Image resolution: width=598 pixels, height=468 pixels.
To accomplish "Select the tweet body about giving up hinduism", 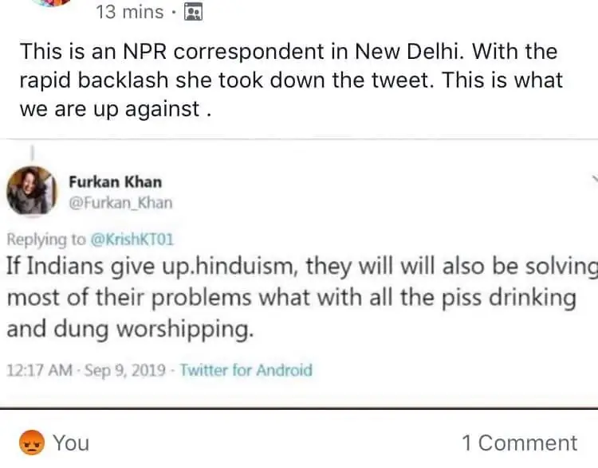I will [295, 298].
